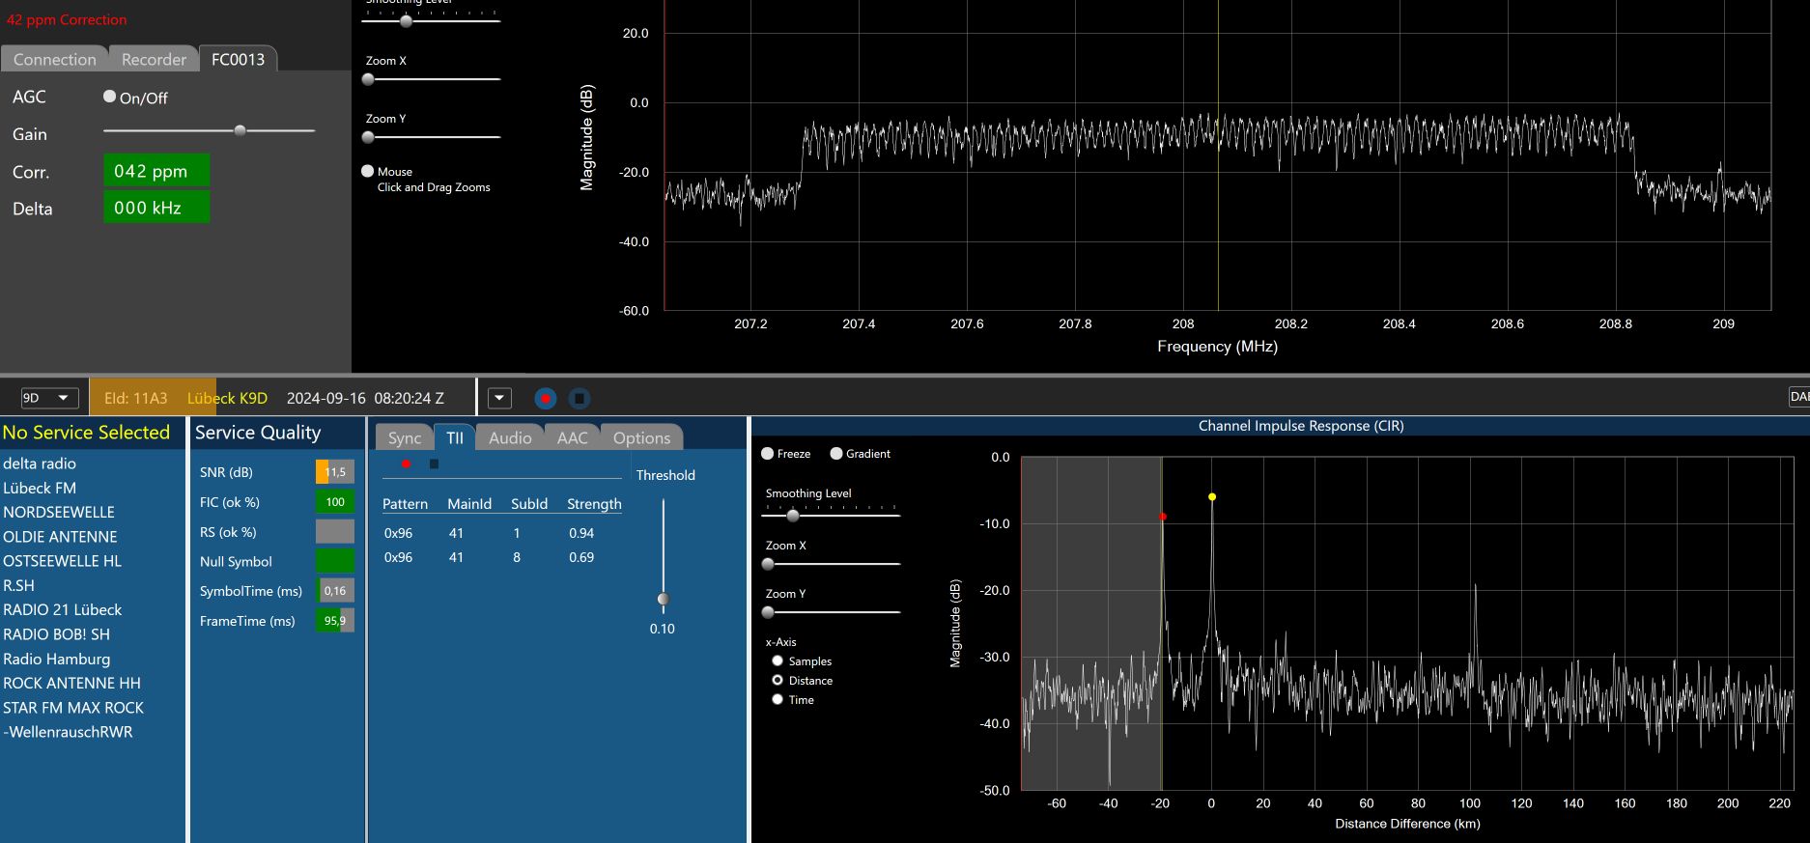Open the 9D channel dropdown

48,398
